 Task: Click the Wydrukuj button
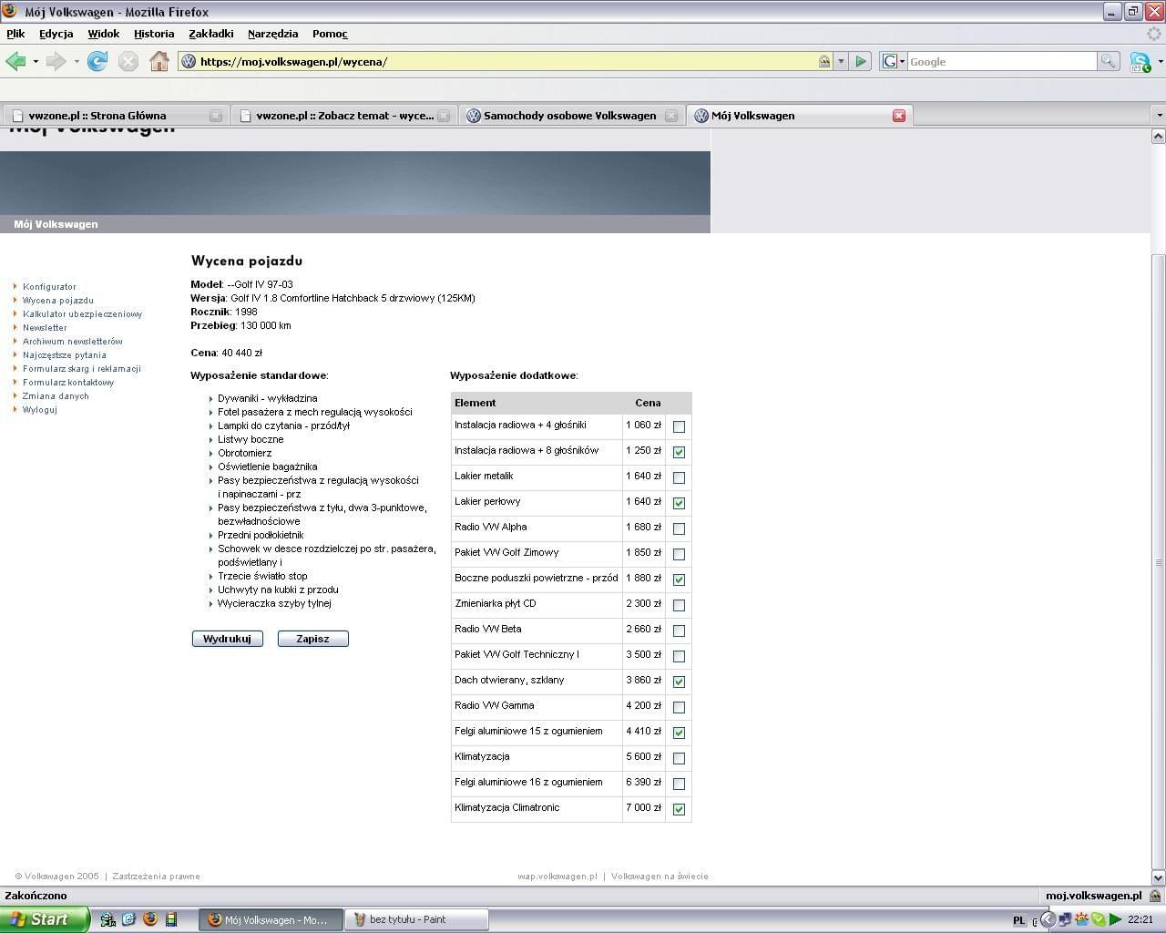[228, 639]
